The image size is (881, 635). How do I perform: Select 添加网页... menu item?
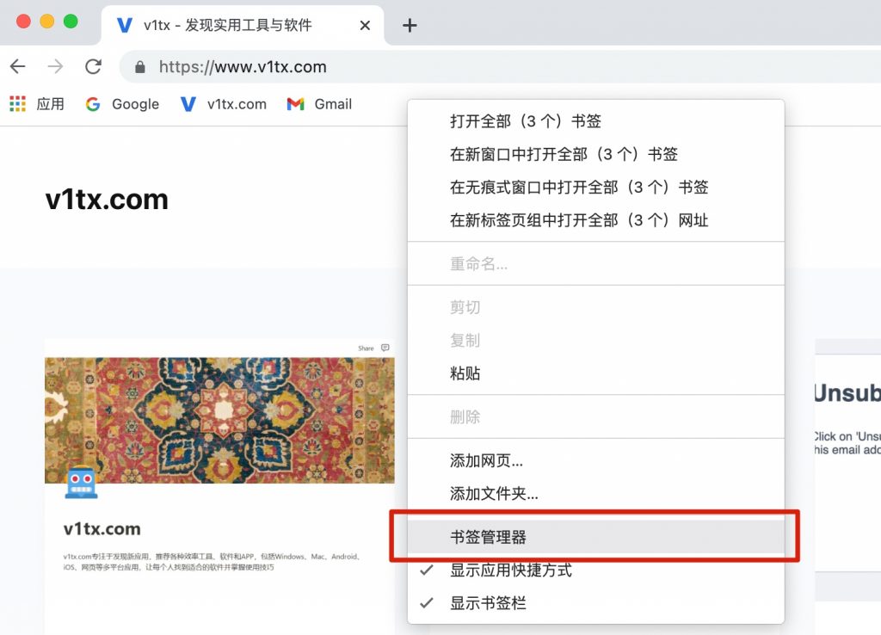click(x=595, y=461)
